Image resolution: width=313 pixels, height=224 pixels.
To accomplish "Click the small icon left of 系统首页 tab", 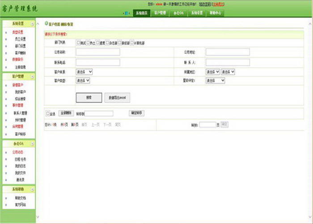I will (127, 13).
